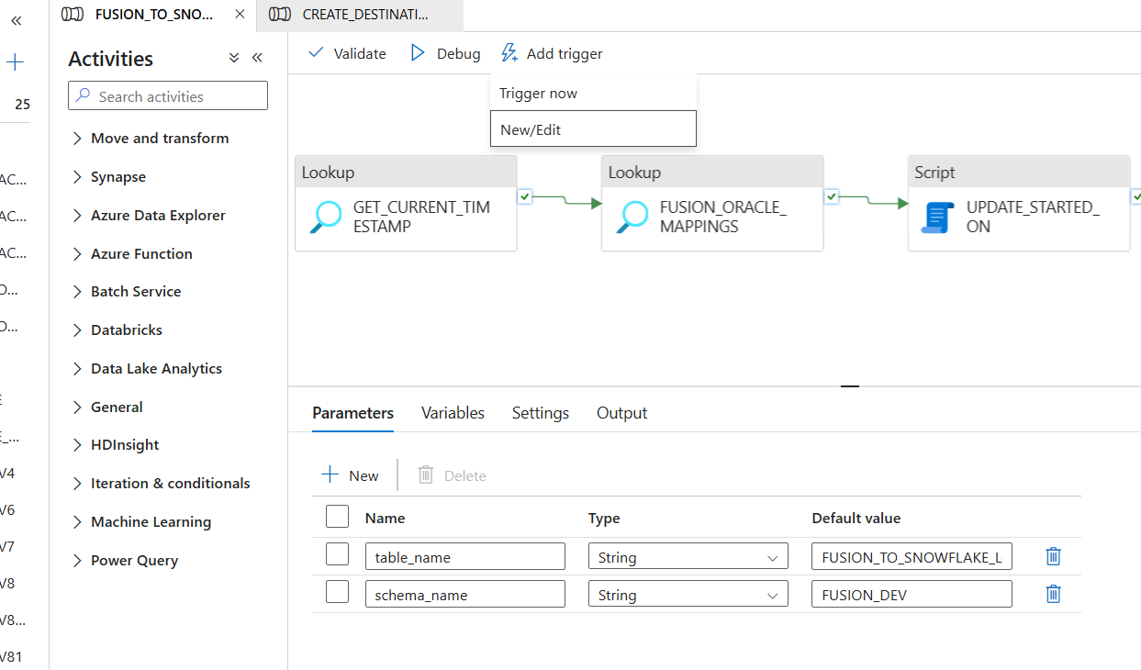Tick the select-all parameters header checkbox
This screenshot has width=1141, height=670.
(x=337, y=517)
